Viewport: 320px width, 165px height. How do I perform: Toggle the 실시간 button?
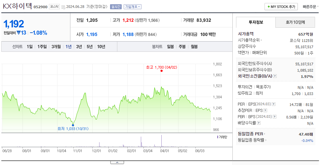pos(116,7)
